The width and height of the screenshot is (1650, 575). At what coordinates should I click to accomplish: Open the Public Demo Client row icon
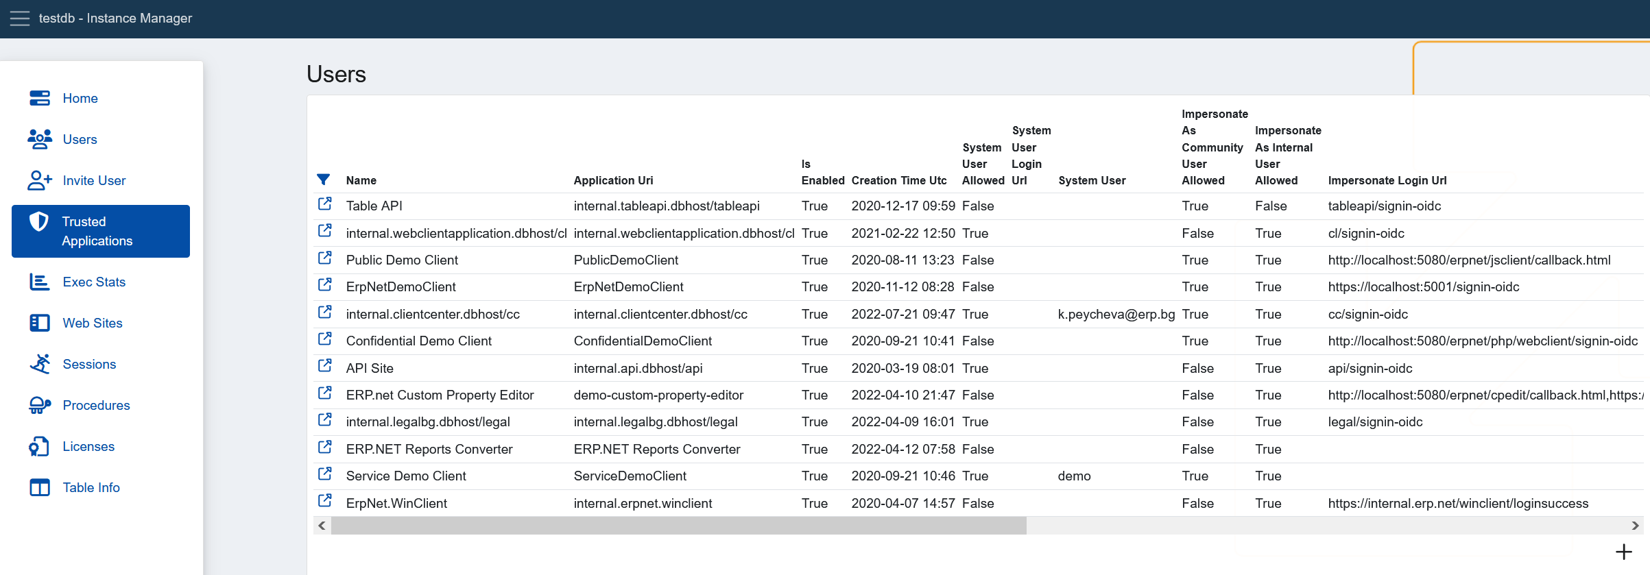click(x=325, y=258)
